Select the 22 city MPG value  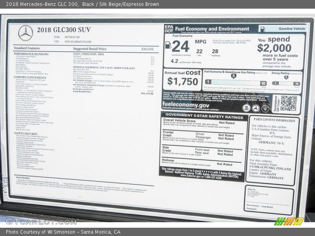[x=199, y=52]
